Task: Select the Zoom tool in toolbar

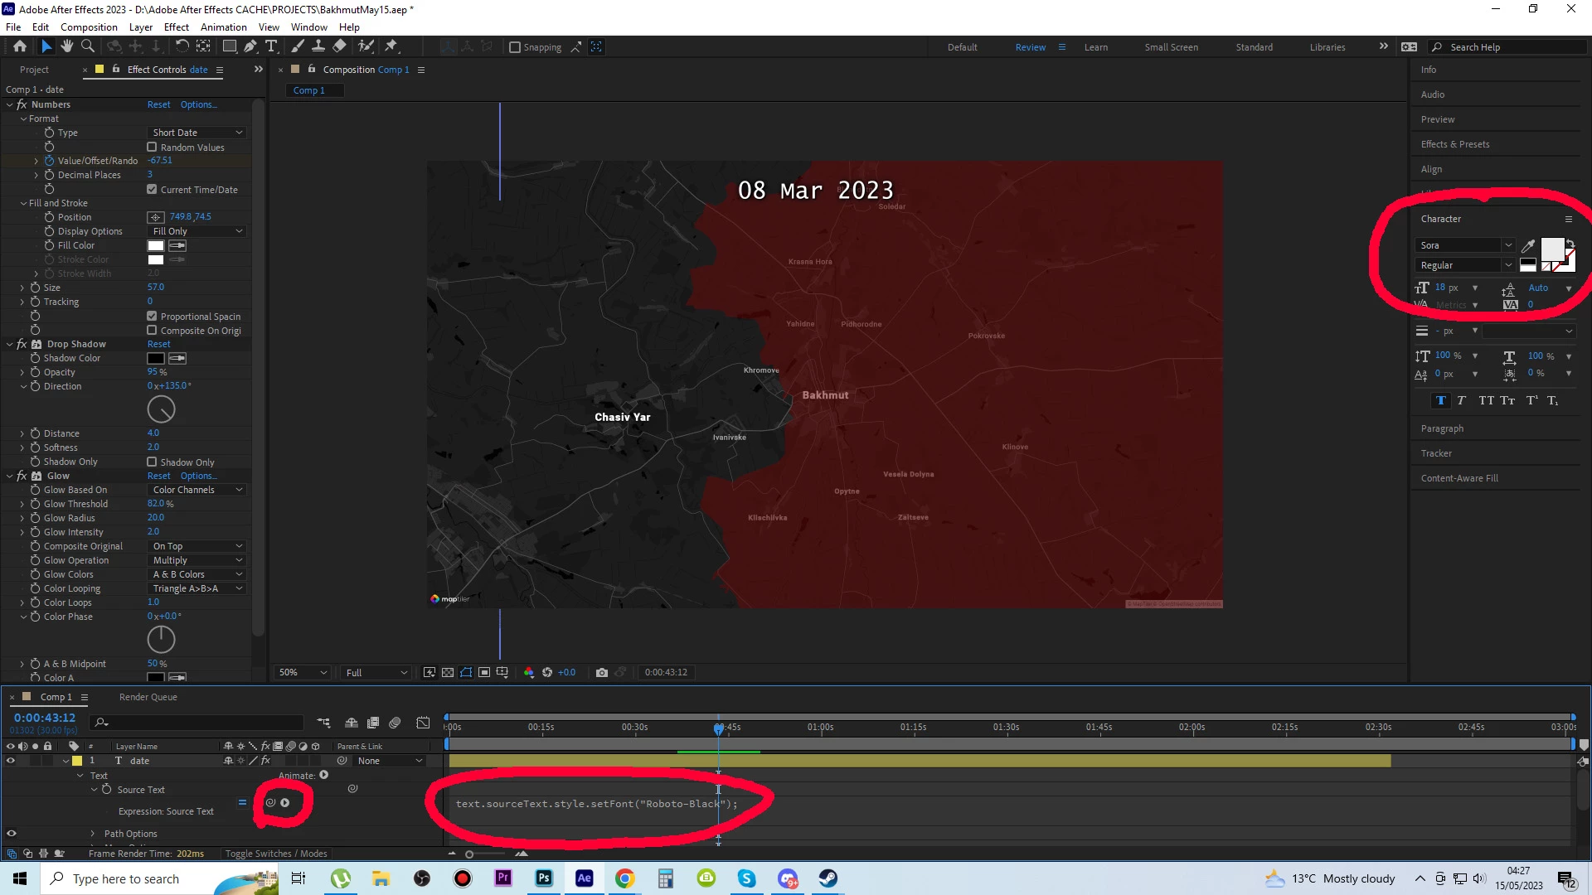Action: coord(87,46)
